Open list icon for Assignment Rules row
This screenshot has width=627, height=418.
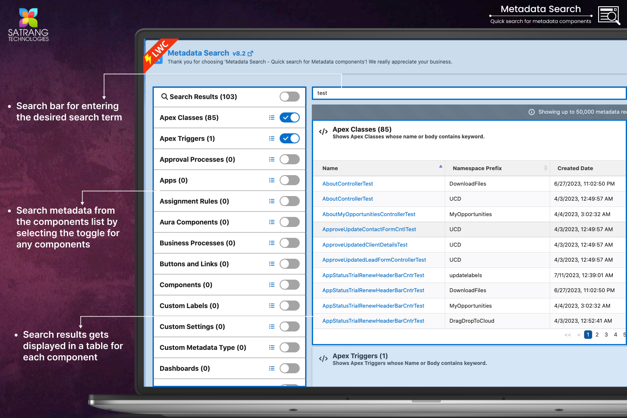pyautogui.click(x=272, y=201)
